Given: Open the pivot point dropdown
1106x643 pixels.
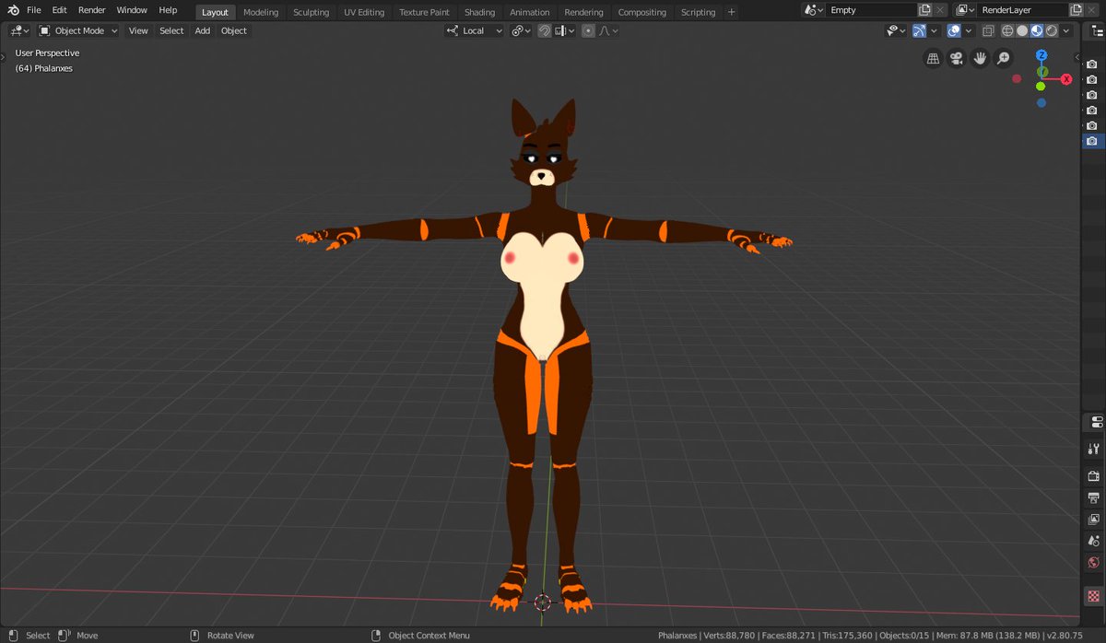Looking at the screenshot, I should [522, 30].
